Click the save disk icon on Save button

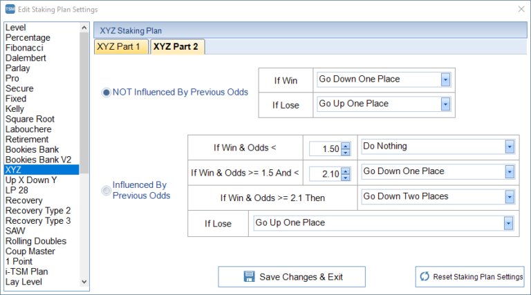click(x=250, y=277)
